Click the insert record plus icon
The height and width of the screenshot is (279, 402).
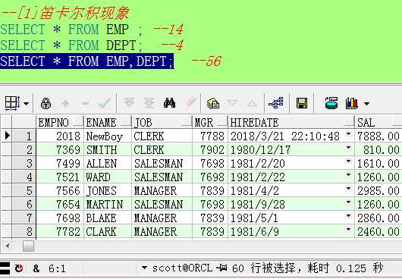pyautogui.click(x=66, y=104)
